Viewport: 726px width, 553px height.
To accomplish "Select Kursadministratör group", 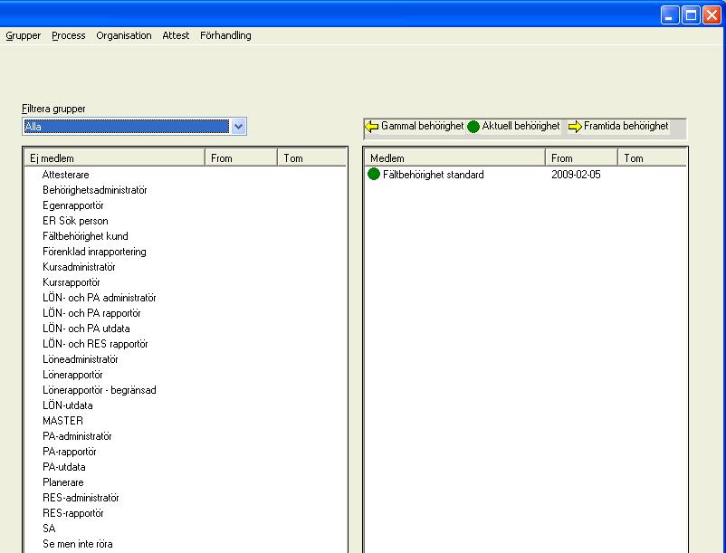I will click(x=79, y=267).
